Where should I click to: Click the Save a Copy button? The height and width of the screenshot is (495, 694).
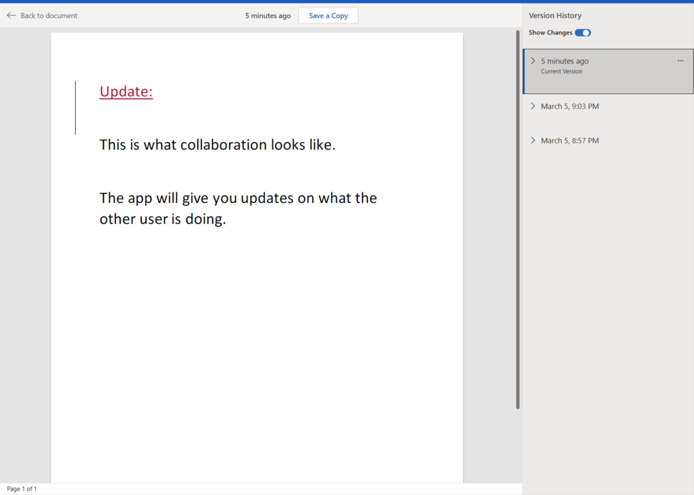point(328,16)
